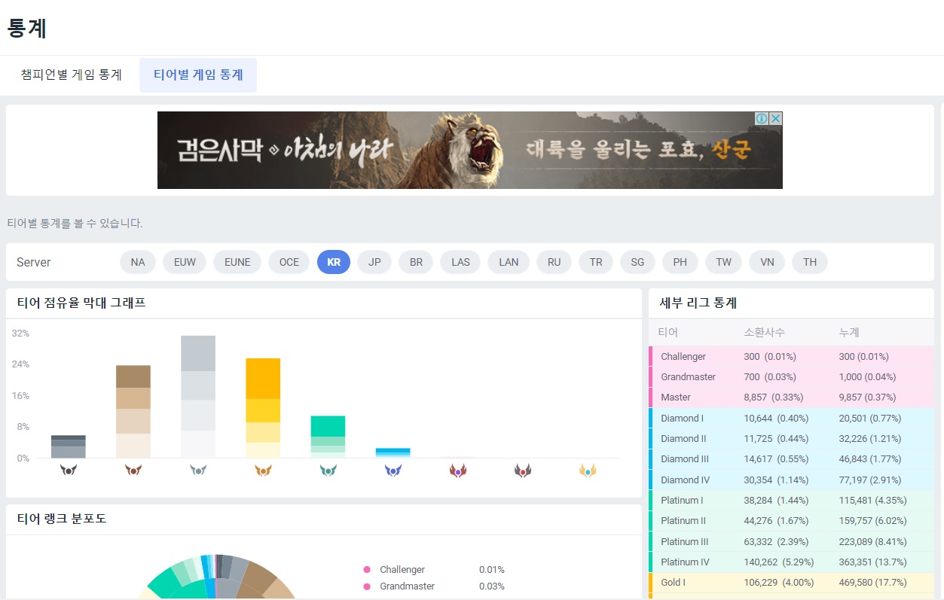Select the EUNE server

click(x=237, y=262)
